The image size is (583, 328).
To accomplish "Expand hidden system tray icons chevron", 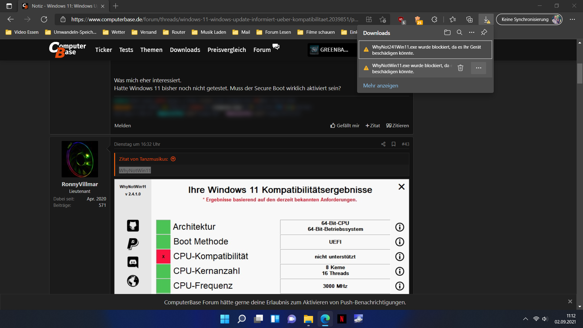I will (x=525, y=319).
